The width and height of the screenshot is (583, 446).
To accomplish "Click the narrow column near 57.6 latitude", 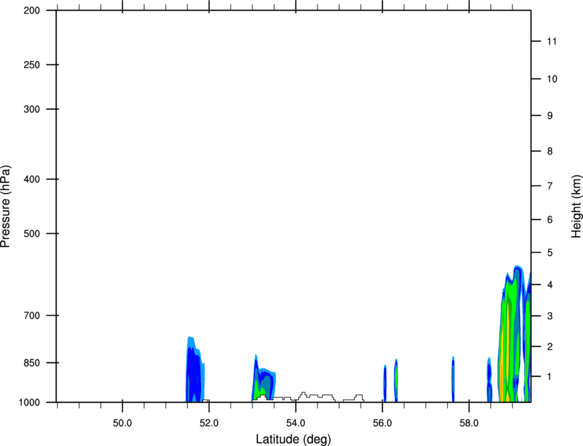I will click(x=453, y=379).
